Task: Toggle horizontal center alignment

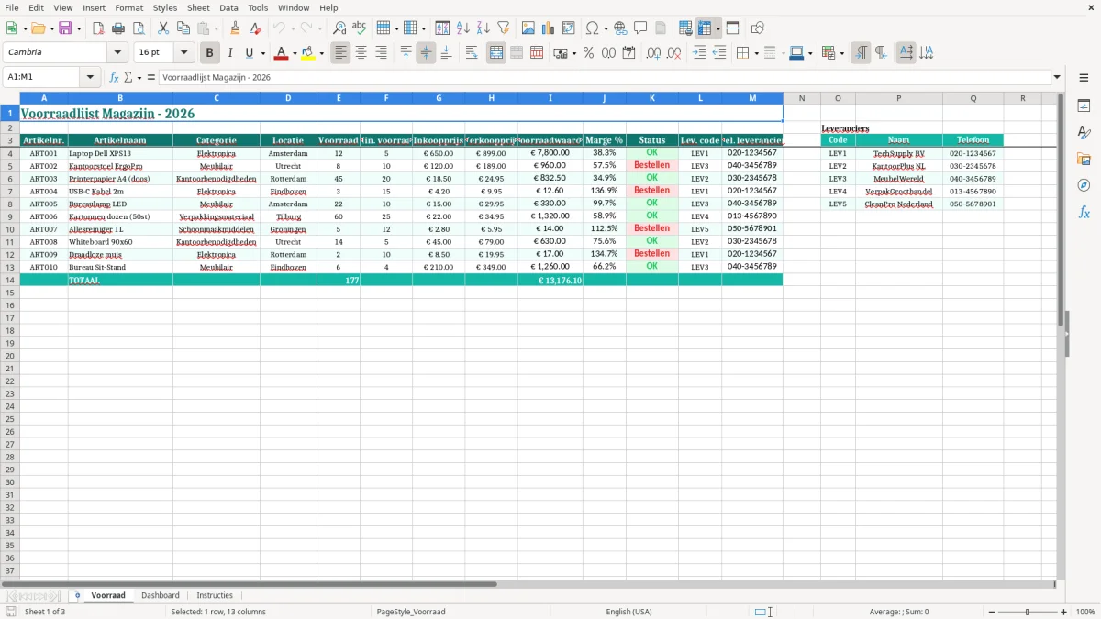Action: (361, 53)
